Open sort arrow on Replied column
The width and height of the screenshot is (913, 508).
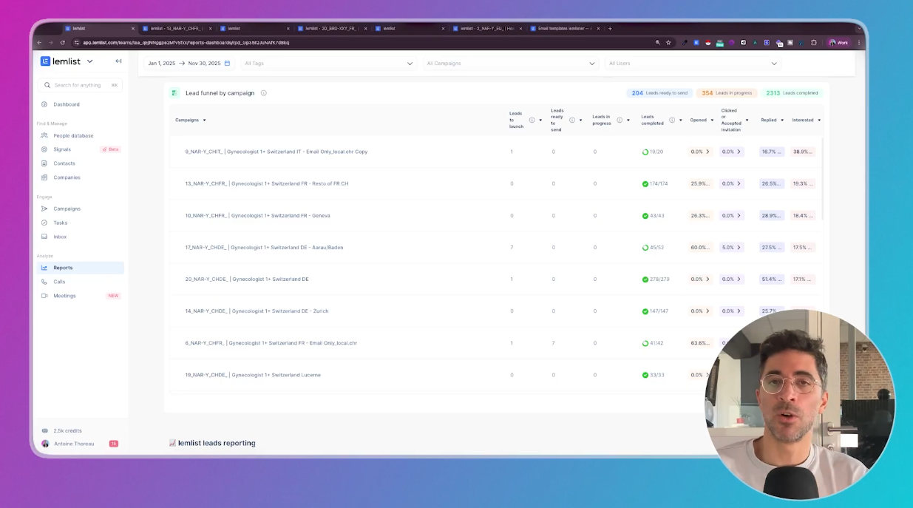tap(782, 120)
